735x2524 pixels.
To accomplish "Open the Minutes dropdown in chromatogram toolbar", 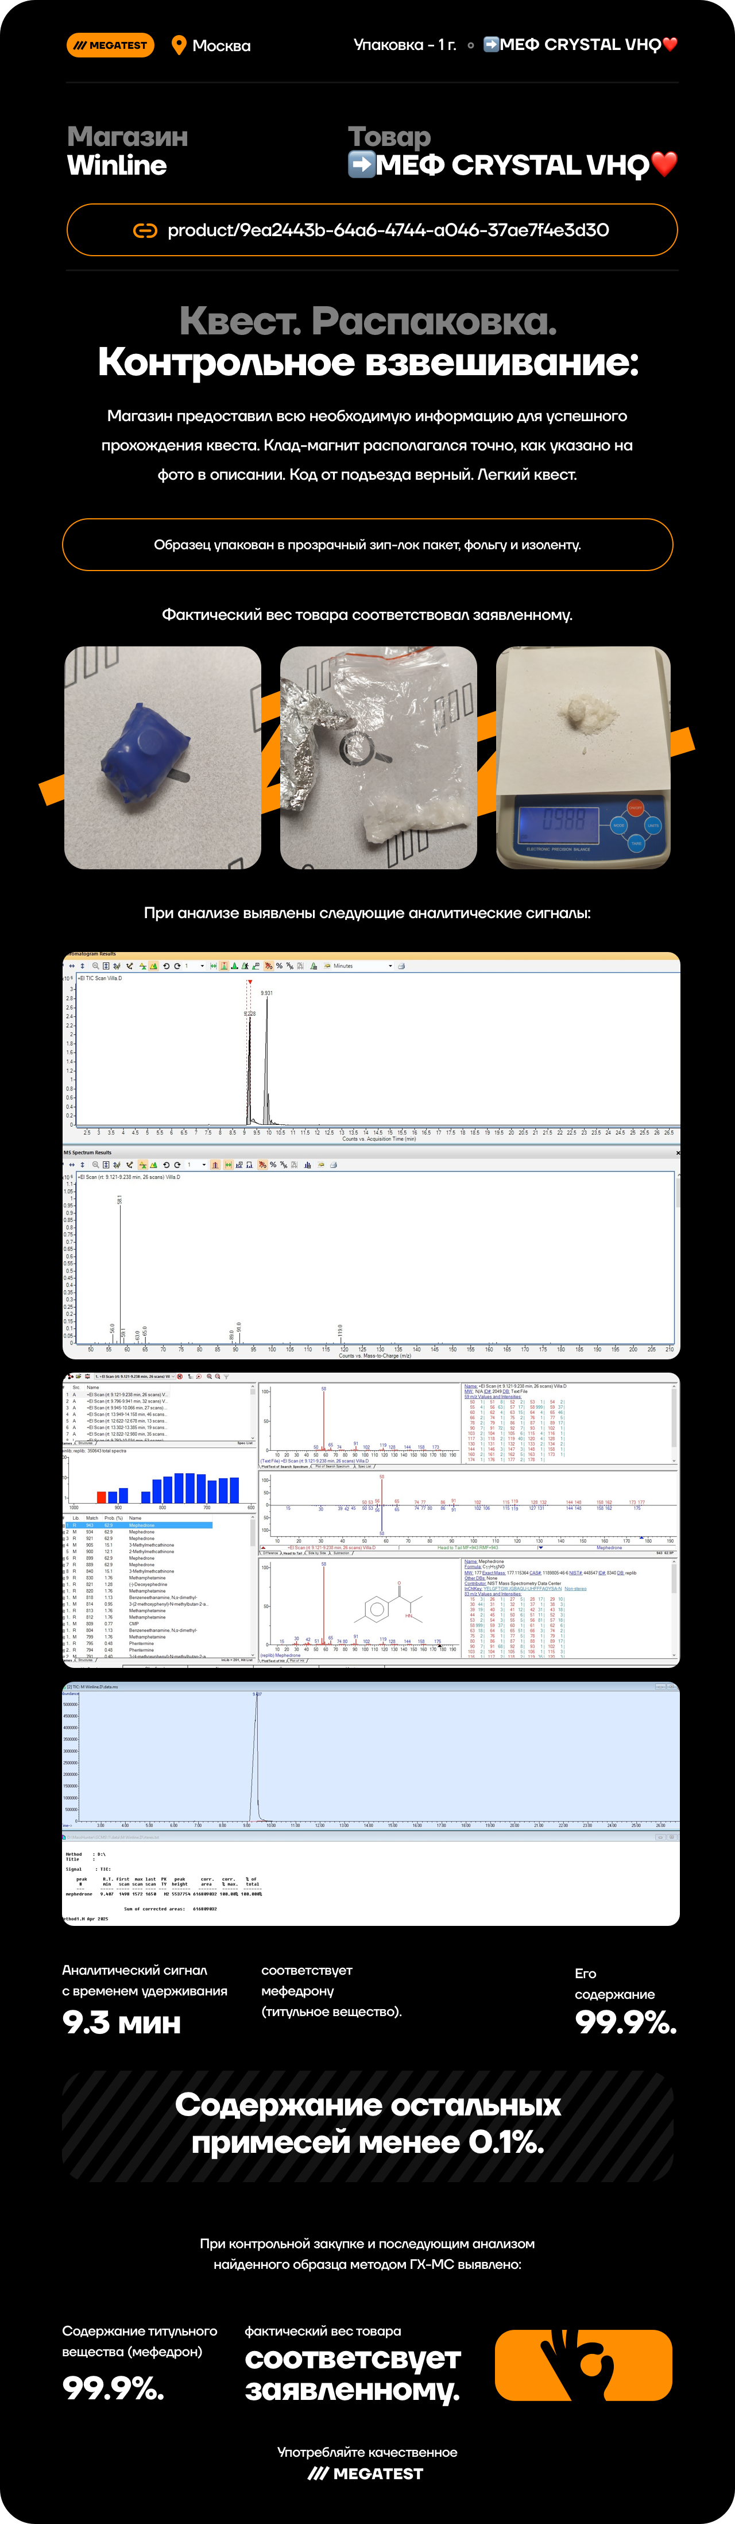I will pyautogui.click(x=389, y=966).
